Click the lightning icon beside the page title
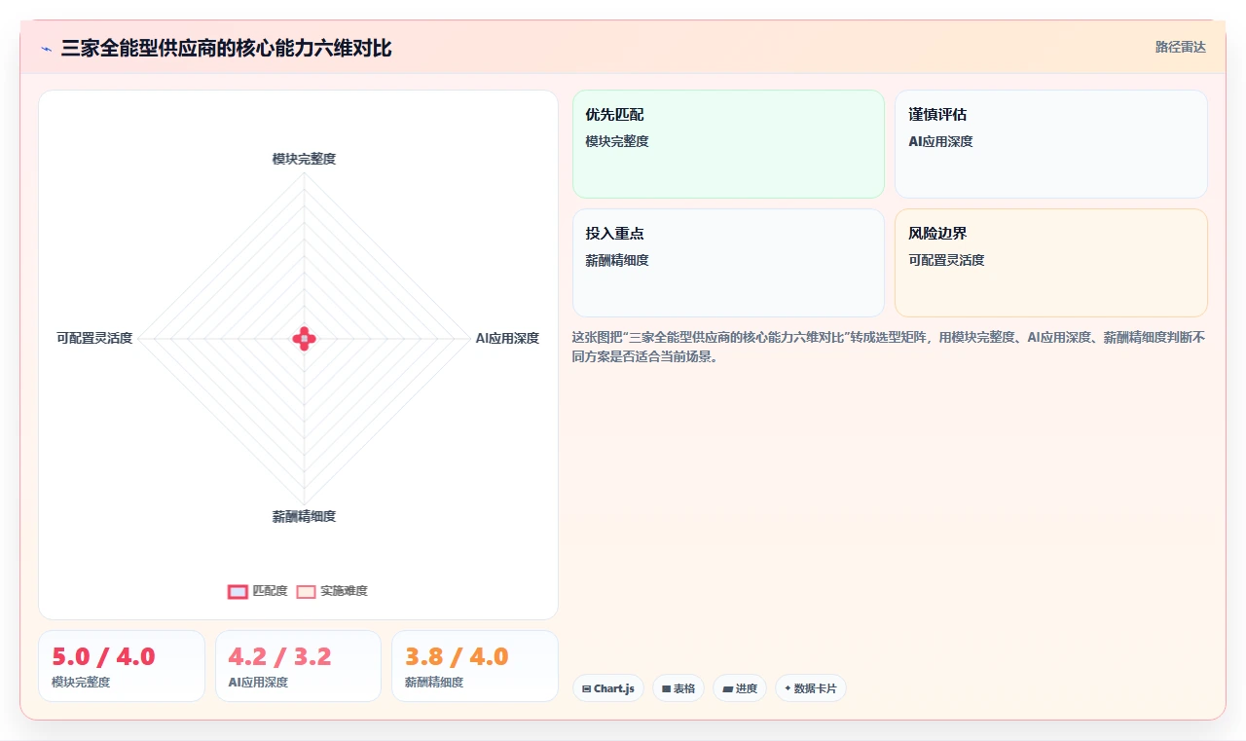The width and height of the screenshot is (1246, 741). tap(47, 49)
